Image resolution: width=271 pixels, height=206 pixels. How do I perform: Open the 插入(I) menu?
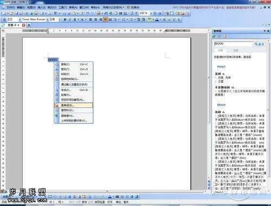pos(41,8)
